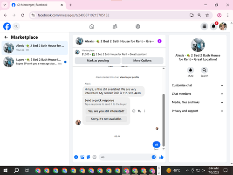Go to the Home feed icon
Image resolution: width=233 pixels, height=175 pixels.
(92, 27)
